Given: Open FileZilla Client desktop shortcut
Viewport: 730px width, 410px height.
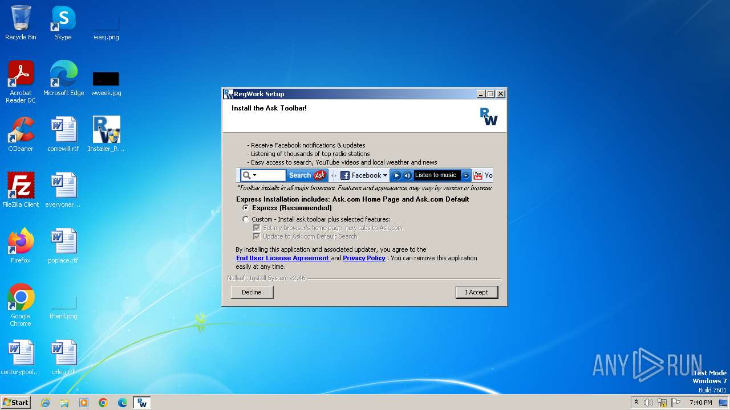Looking at the screenshot, I should pos(21,190).
